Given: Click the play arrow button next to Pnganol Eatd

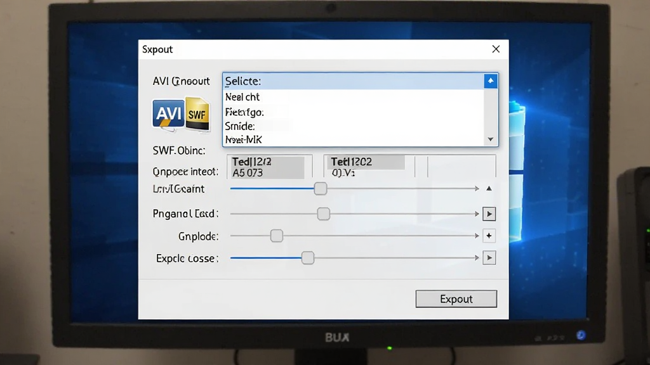Looking at the screenshot, I should [x=489, y=214].
